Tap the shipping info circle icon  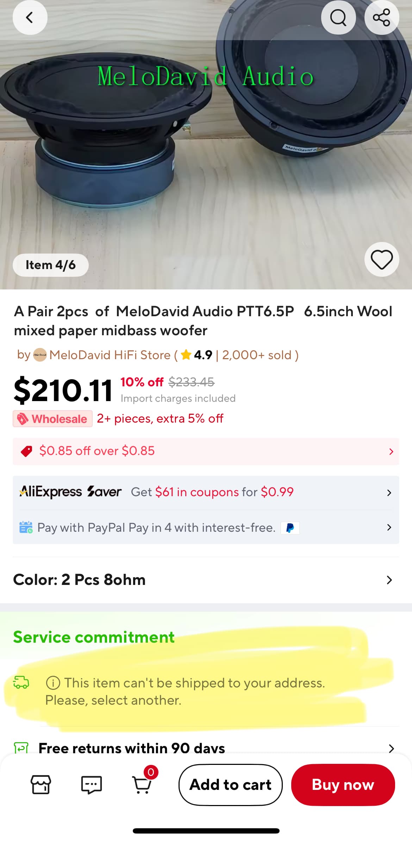53,683
